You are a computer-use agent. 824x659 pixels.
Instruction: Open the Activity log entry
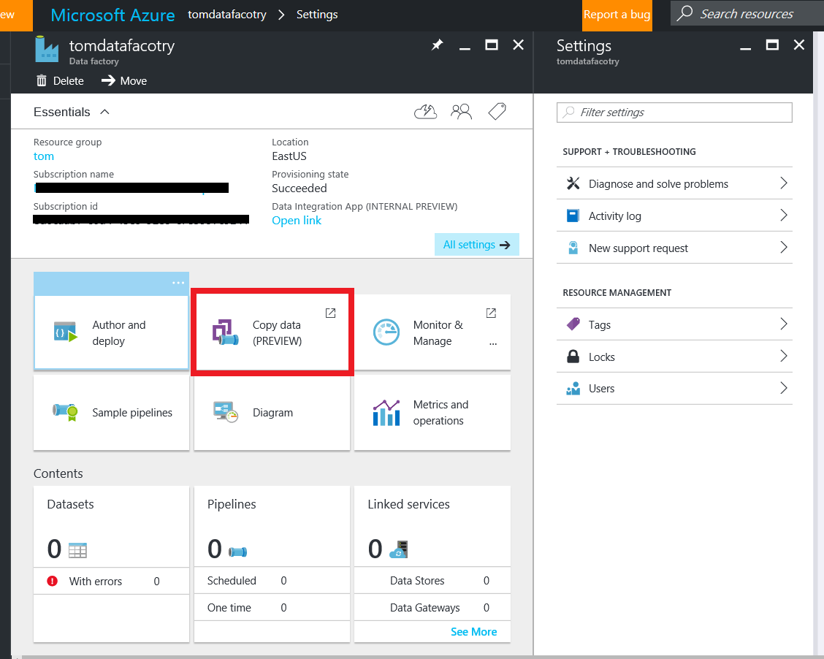point(674,216)
